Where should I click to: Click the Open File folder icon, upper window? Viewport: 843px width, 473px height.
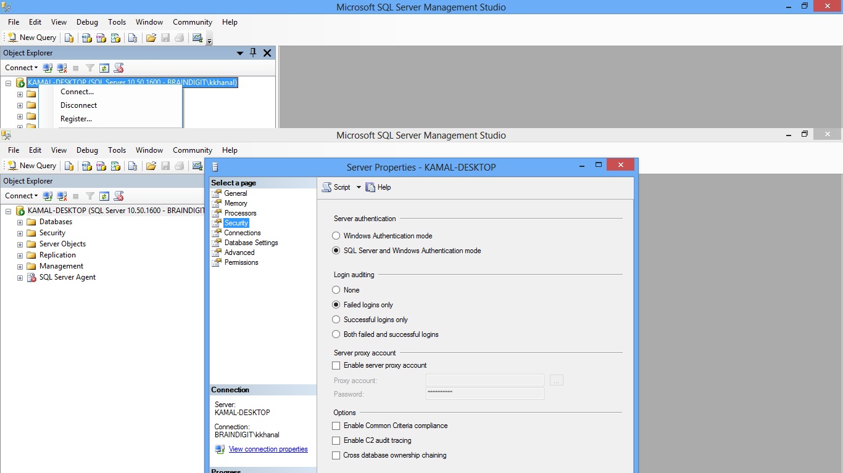click(x=151, y=38)
